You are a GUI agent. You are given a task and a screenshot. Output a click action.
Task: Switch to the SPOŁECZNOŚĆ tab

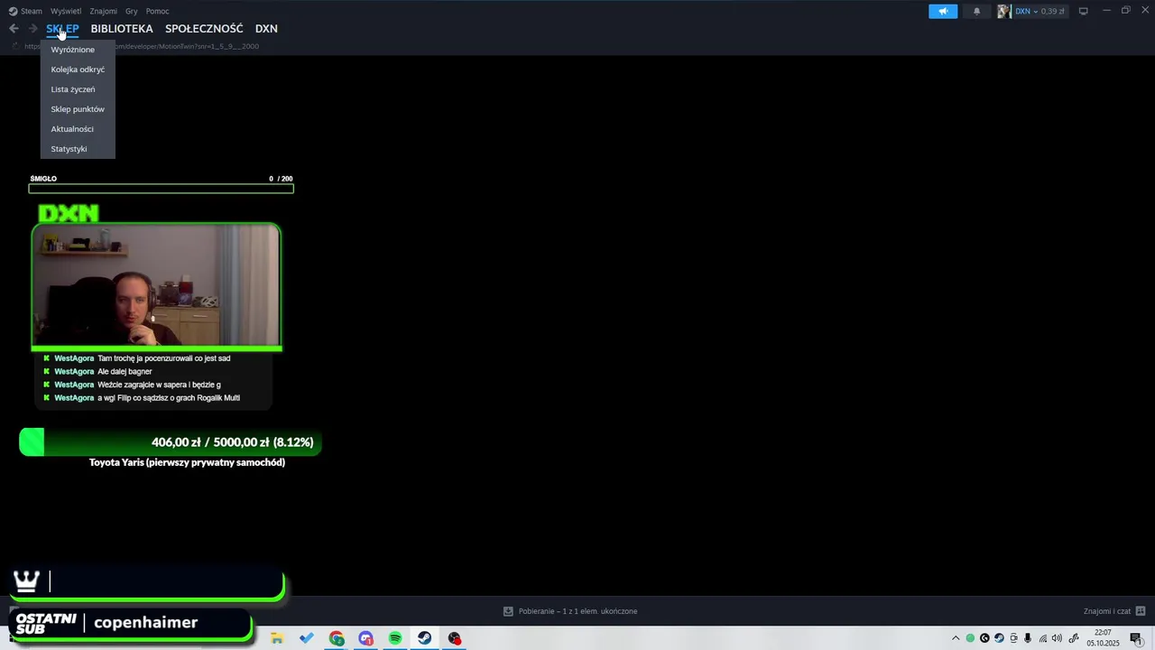tap(204, 29)
